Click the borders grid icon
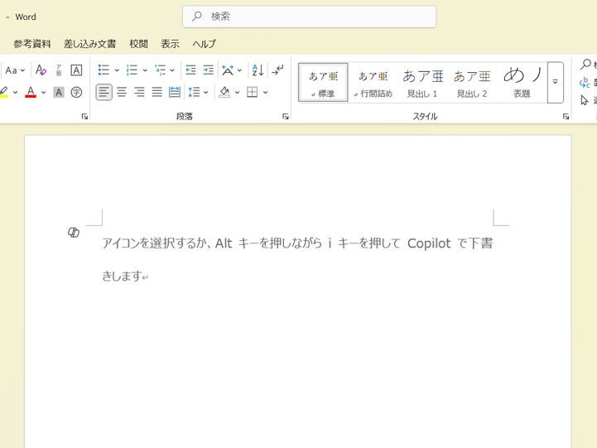The image size is (597, 448). point(252,92)
